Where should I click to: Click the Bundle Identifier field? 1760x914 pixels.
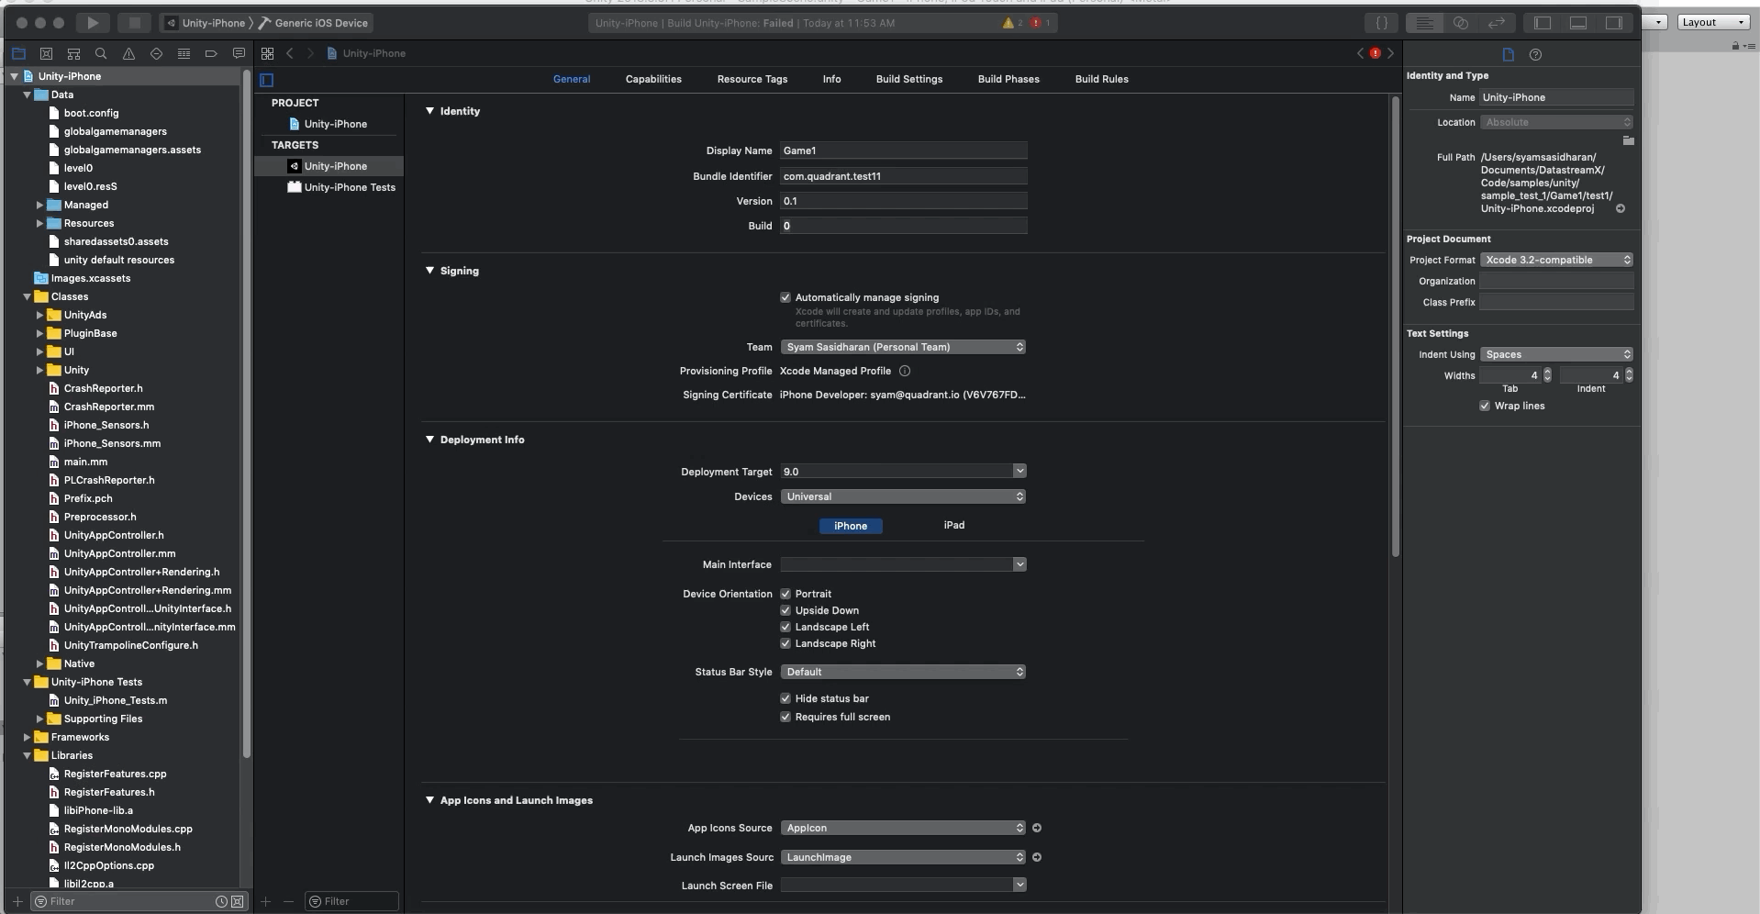tap(903, 176)
